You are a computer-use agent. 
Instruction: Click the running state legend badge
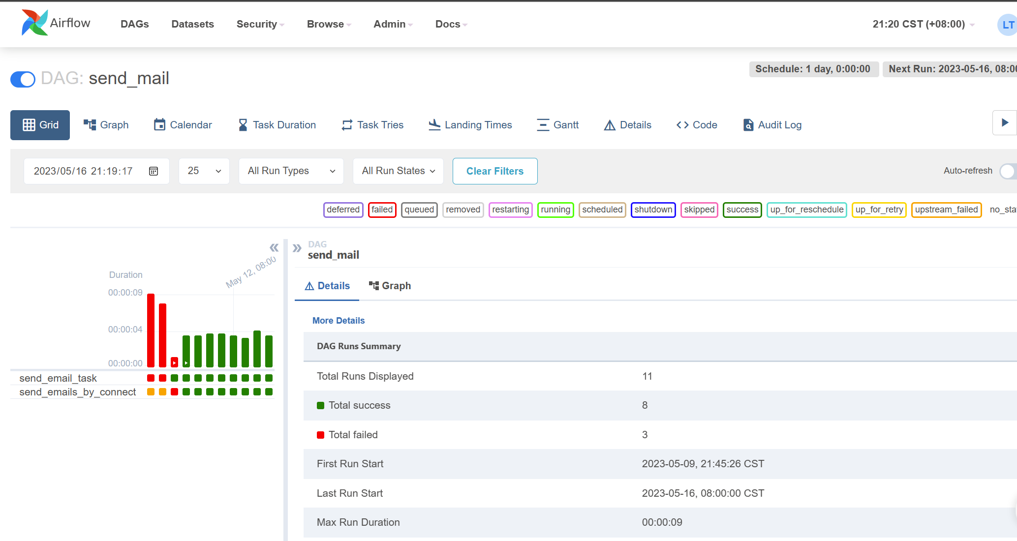pos(555,210)
